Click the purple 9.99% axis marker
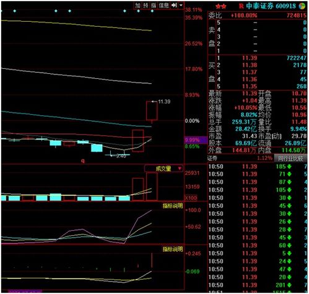 click(x=196, y=140)
